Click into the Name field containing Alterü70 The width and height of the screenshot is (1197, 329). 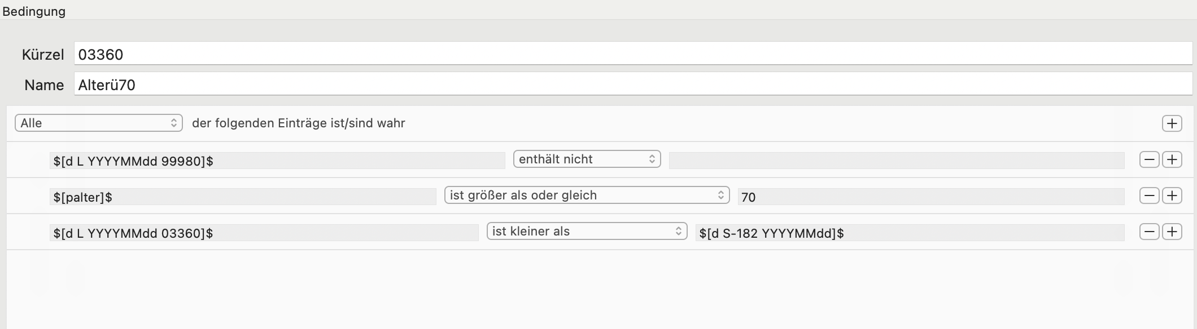[x=633, y=85]
